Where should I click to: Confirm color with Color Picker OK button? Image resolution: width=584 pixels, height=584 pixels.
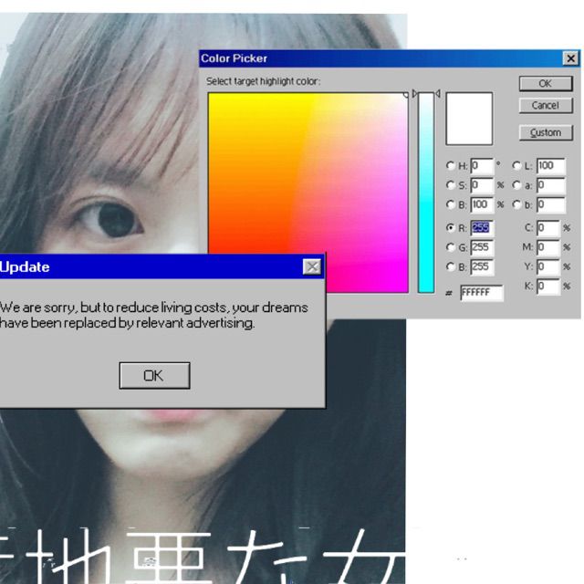click(545, 83)
